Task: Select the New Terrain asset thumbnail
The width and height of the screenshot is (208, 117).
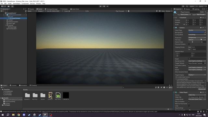Action: (x=58, y=95)
